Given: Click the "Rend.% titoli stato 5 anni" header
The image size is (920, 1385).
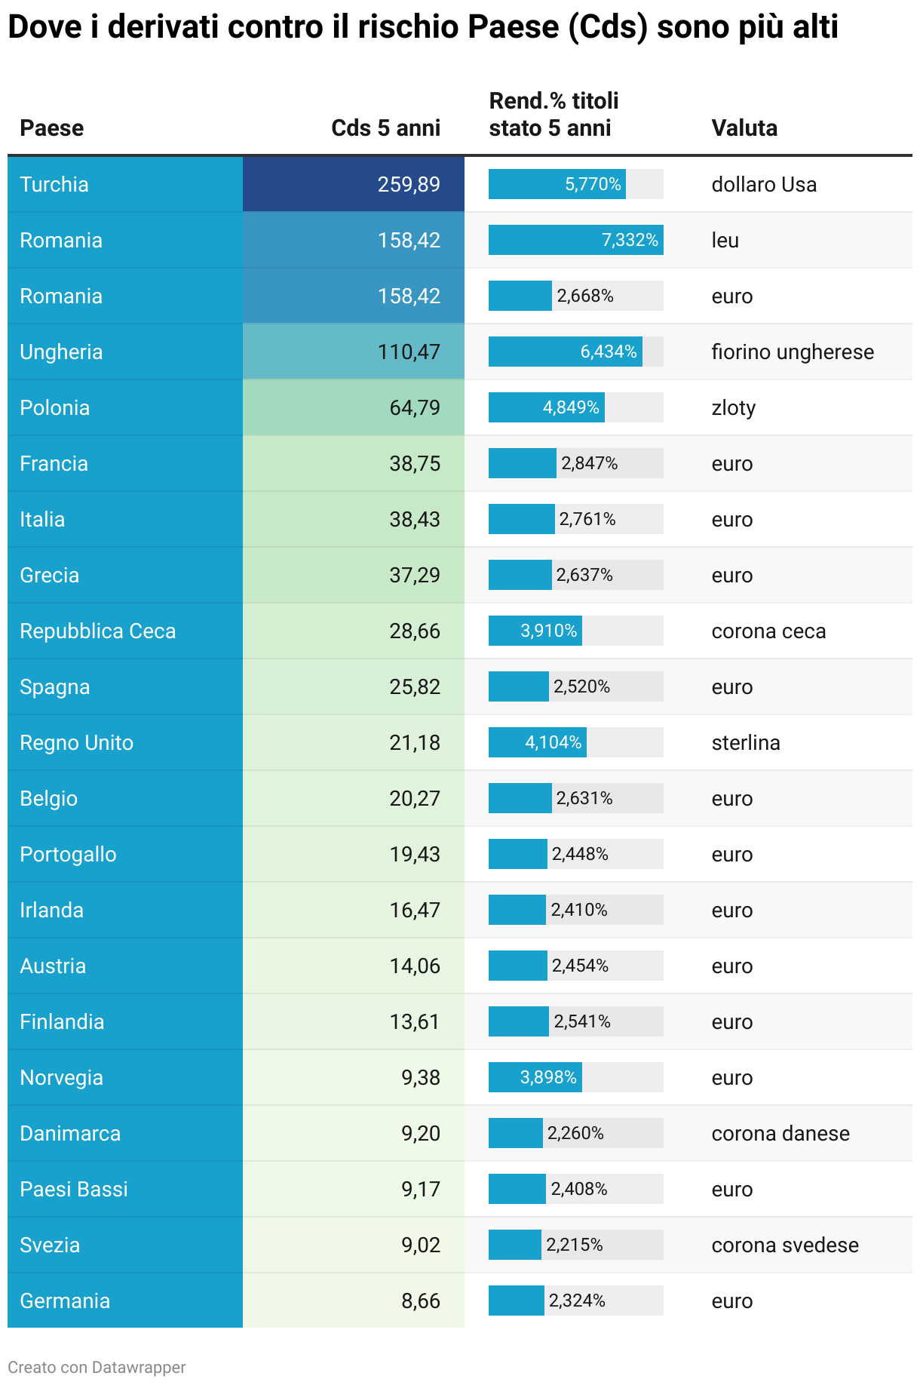Looking at the screenshot, I should [554, 115].
